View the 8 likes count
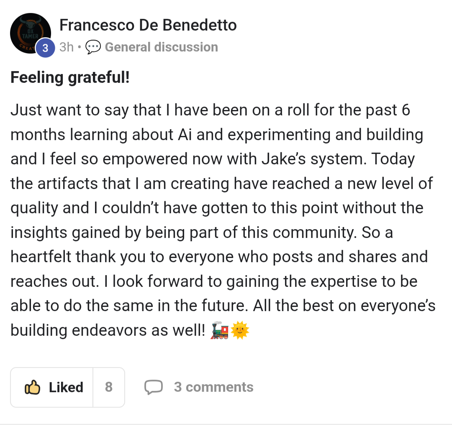452x426 pixels. (109, 387)
